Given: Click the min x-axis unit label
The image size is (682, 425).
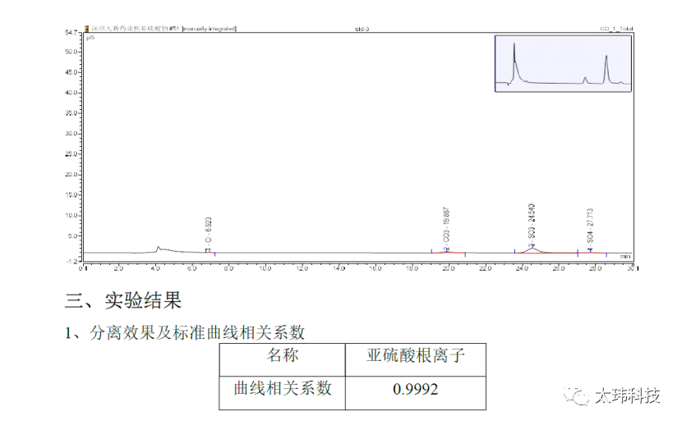Looking at the screenshot, I should (x=625, y=257).
